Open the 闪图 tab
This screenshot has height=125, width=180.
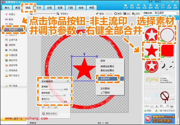click(x=70, y=8)
